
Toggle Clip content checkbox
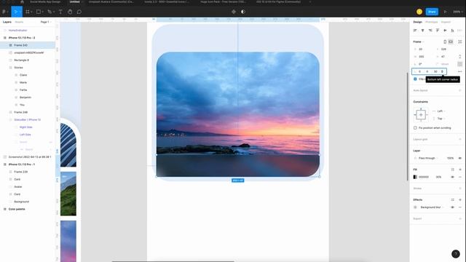[x=415, y=79]
